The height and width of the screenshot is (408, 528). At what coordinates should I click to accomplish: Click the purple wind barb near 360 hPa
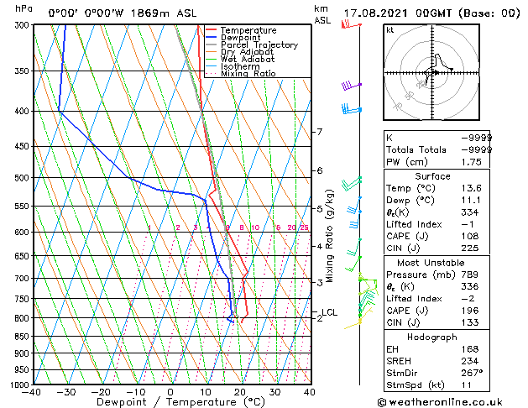(x=351, y=86)
